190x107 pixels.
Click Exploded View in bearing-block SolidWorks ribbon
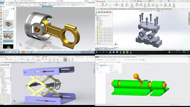153,5
